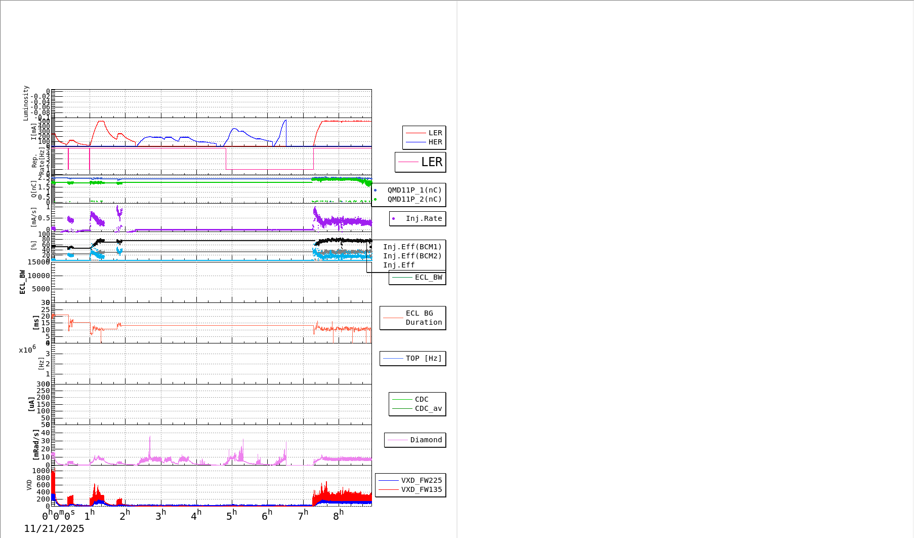Select the VXD_FW135 legend entry
The image size is (914, 538).
coord(421,490)
